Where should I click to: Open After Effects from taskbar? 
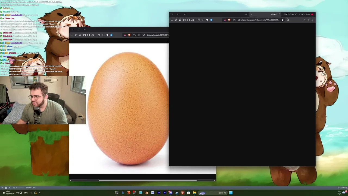tap(159, 193)
